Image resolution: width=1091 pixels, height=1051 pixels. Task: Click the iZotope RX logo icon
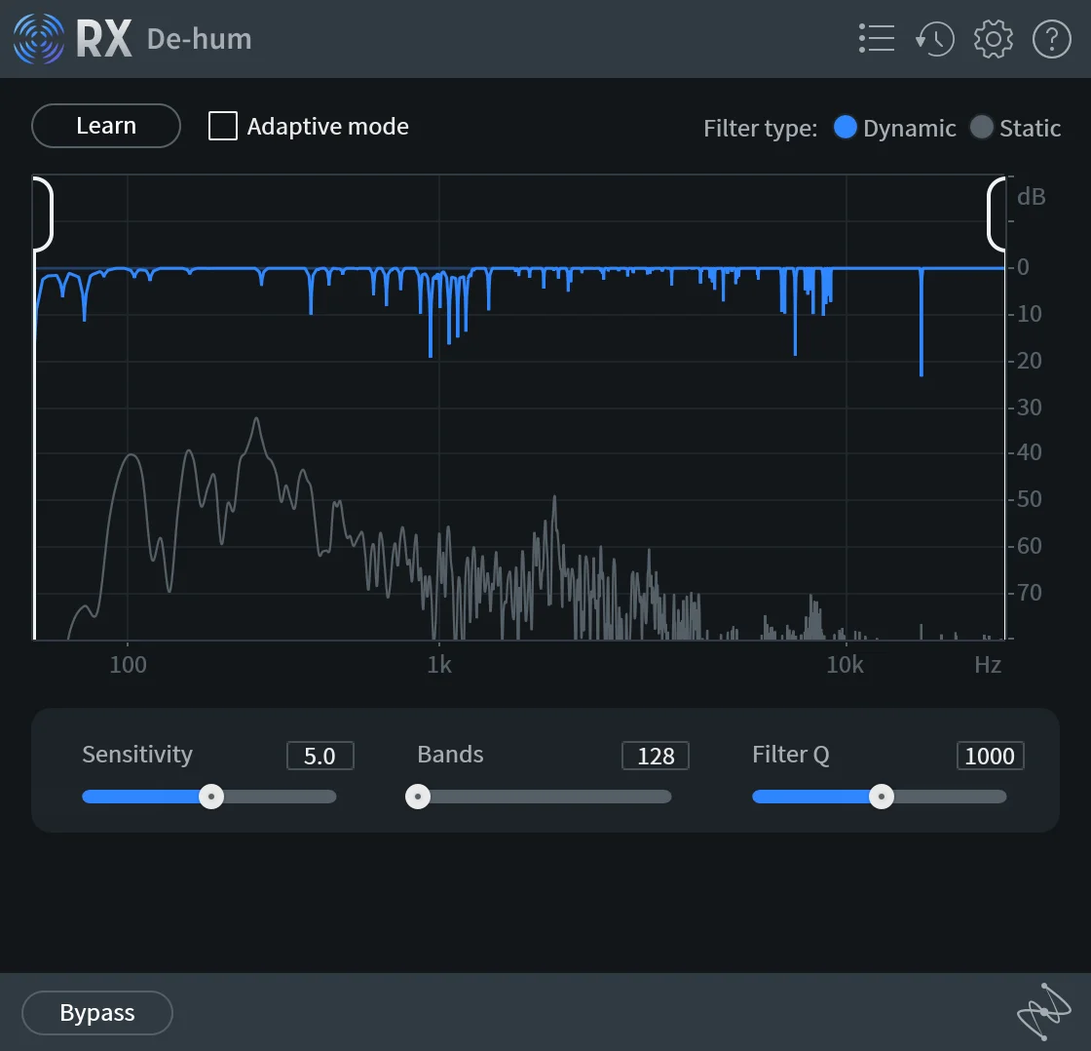point(39,38)
